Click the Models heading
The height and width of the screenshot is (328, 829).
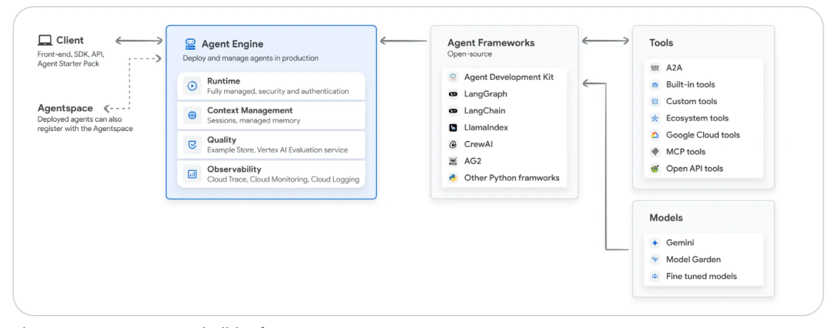[x=666, y=218]
